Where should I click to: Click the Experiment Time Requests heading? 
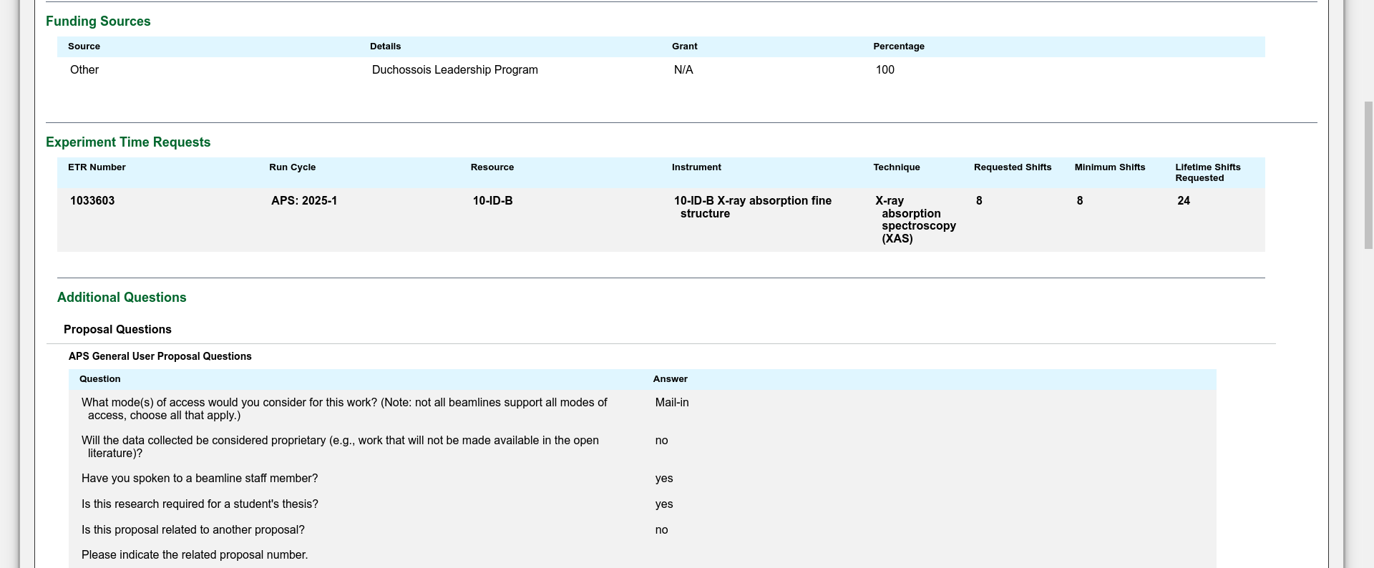tap(128, 142)
